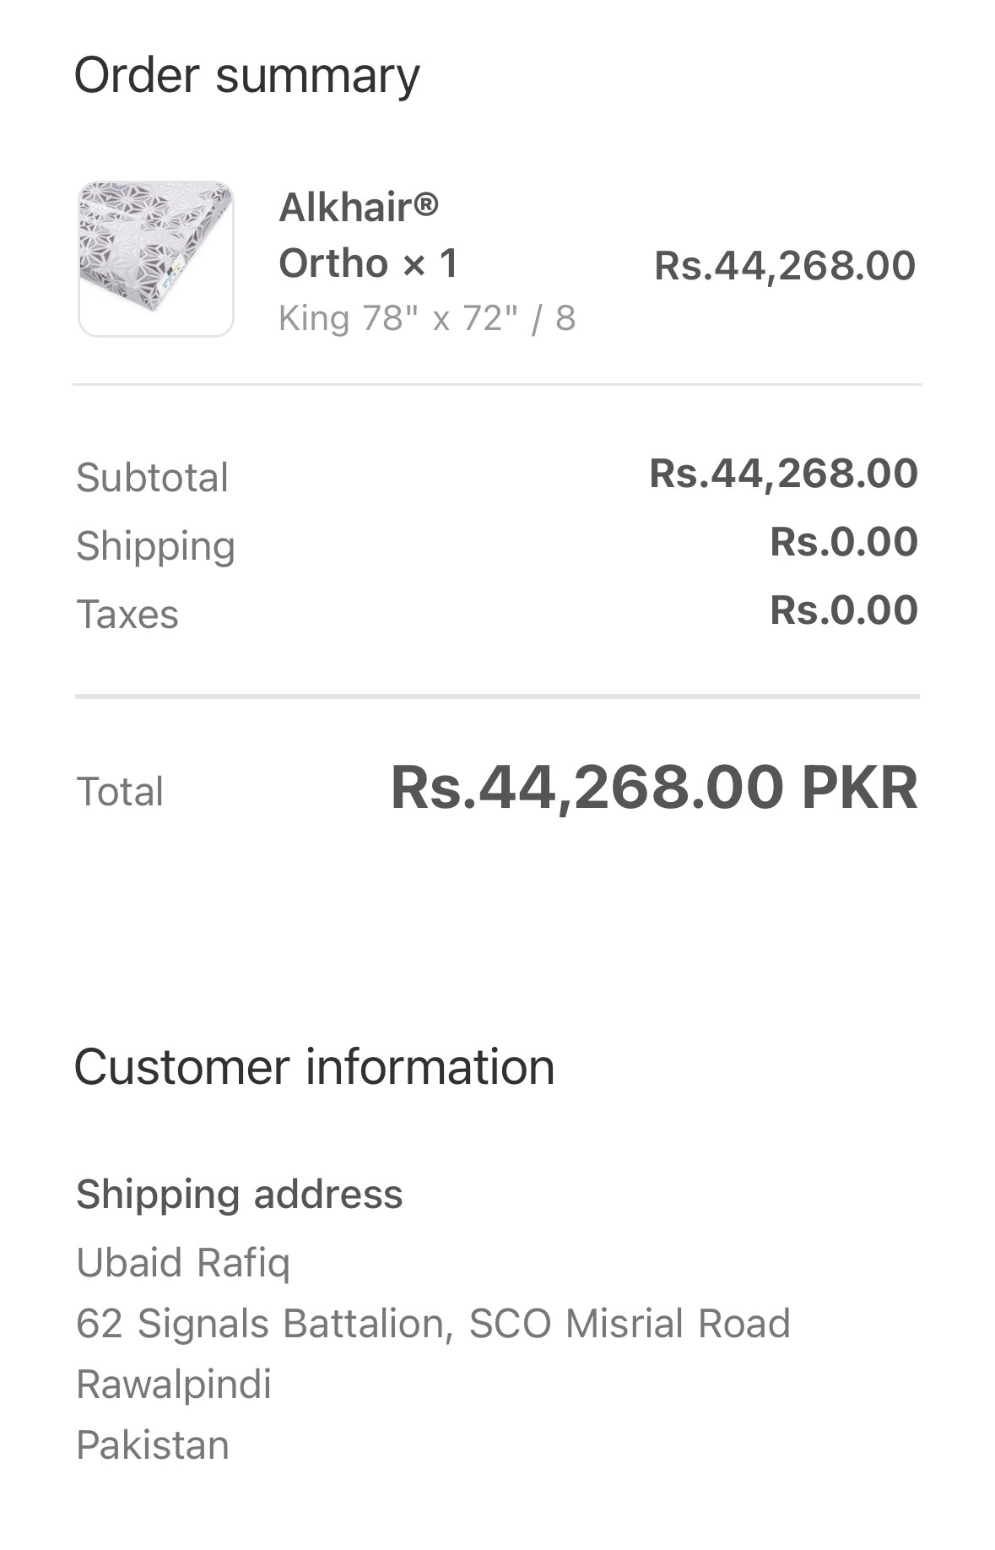This screenshot has width=995, height=1550.
Task: Click the Taxes label
Action: [127, 614]
